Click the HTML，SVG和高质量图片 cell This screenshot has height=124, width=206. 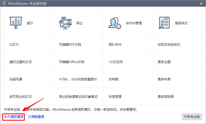[78, 79]
